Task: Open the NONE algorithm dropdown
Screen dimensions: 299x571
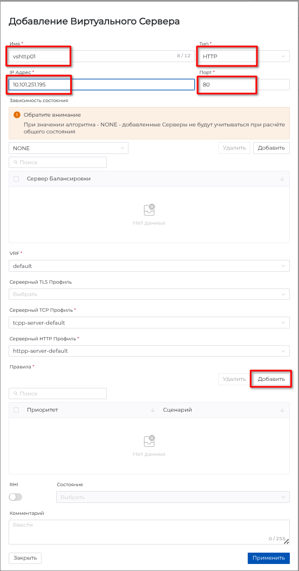Action: (x=69, y=148)
